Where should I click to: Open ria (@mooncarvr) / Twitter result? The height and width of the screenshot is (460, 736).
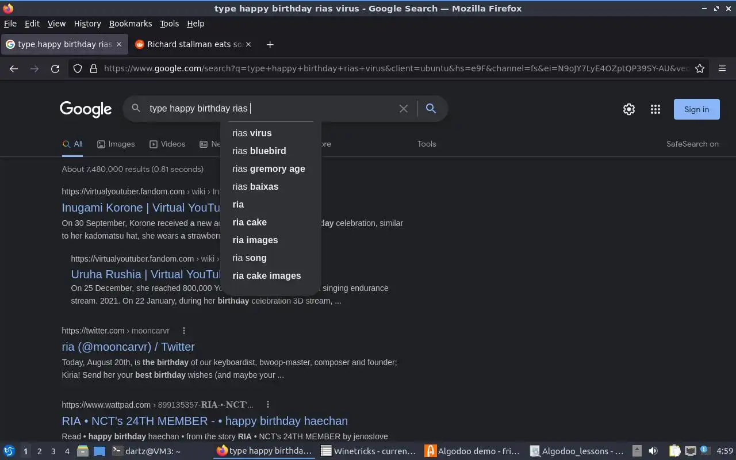pos(128,347)
